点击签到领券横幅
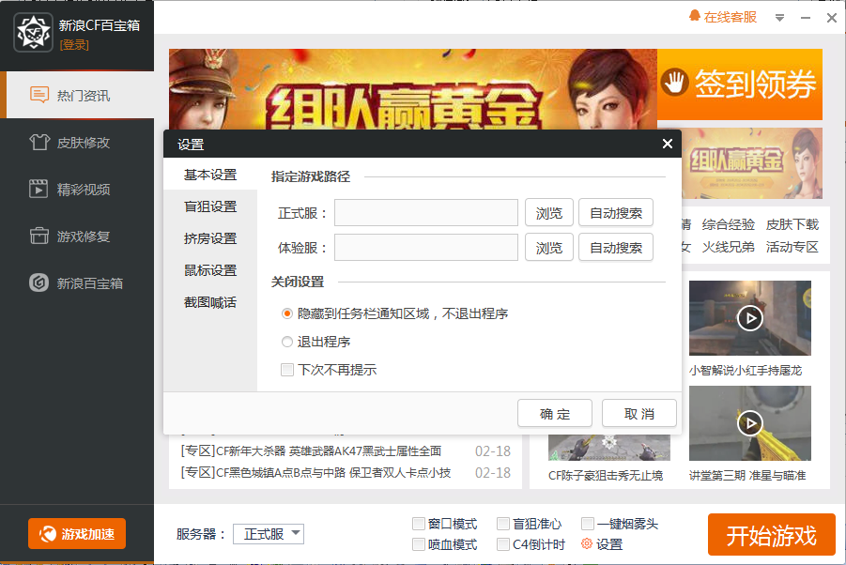This screenshot has height=565, width=846. coord(739,84)
